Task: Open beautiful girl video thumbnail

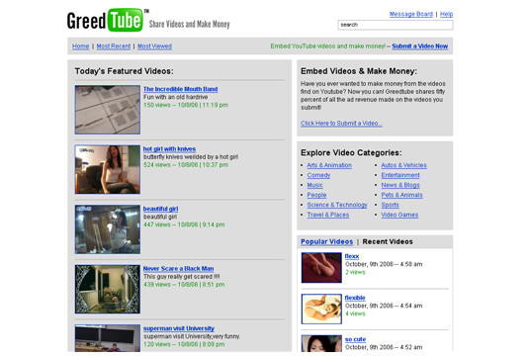Action: pyautogui.click(x=108, y=229)
